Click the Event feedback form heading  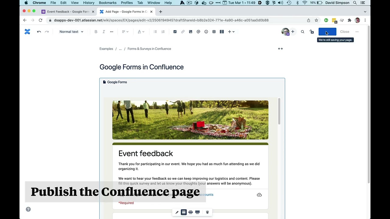146,153
